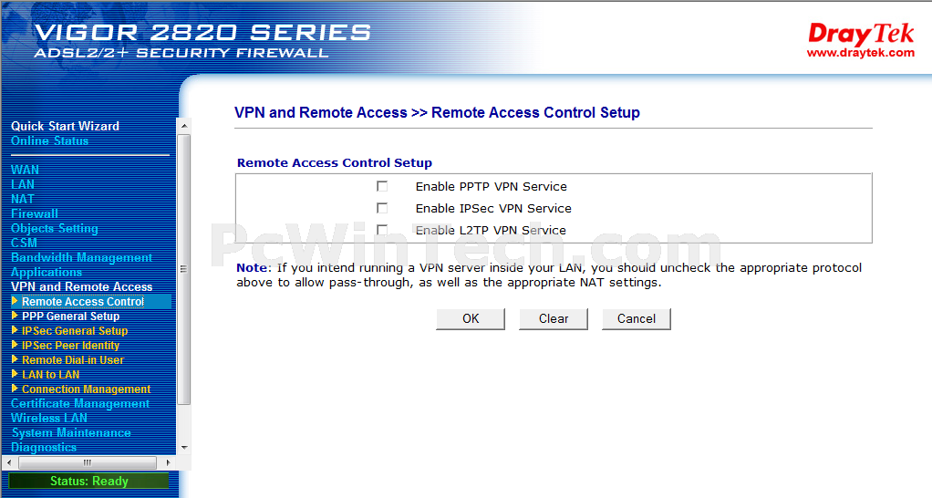The height and width of the screenshot is (498, 932).
Task: Click the sidebar vertical scrollbar track
Action: (184, 422)
